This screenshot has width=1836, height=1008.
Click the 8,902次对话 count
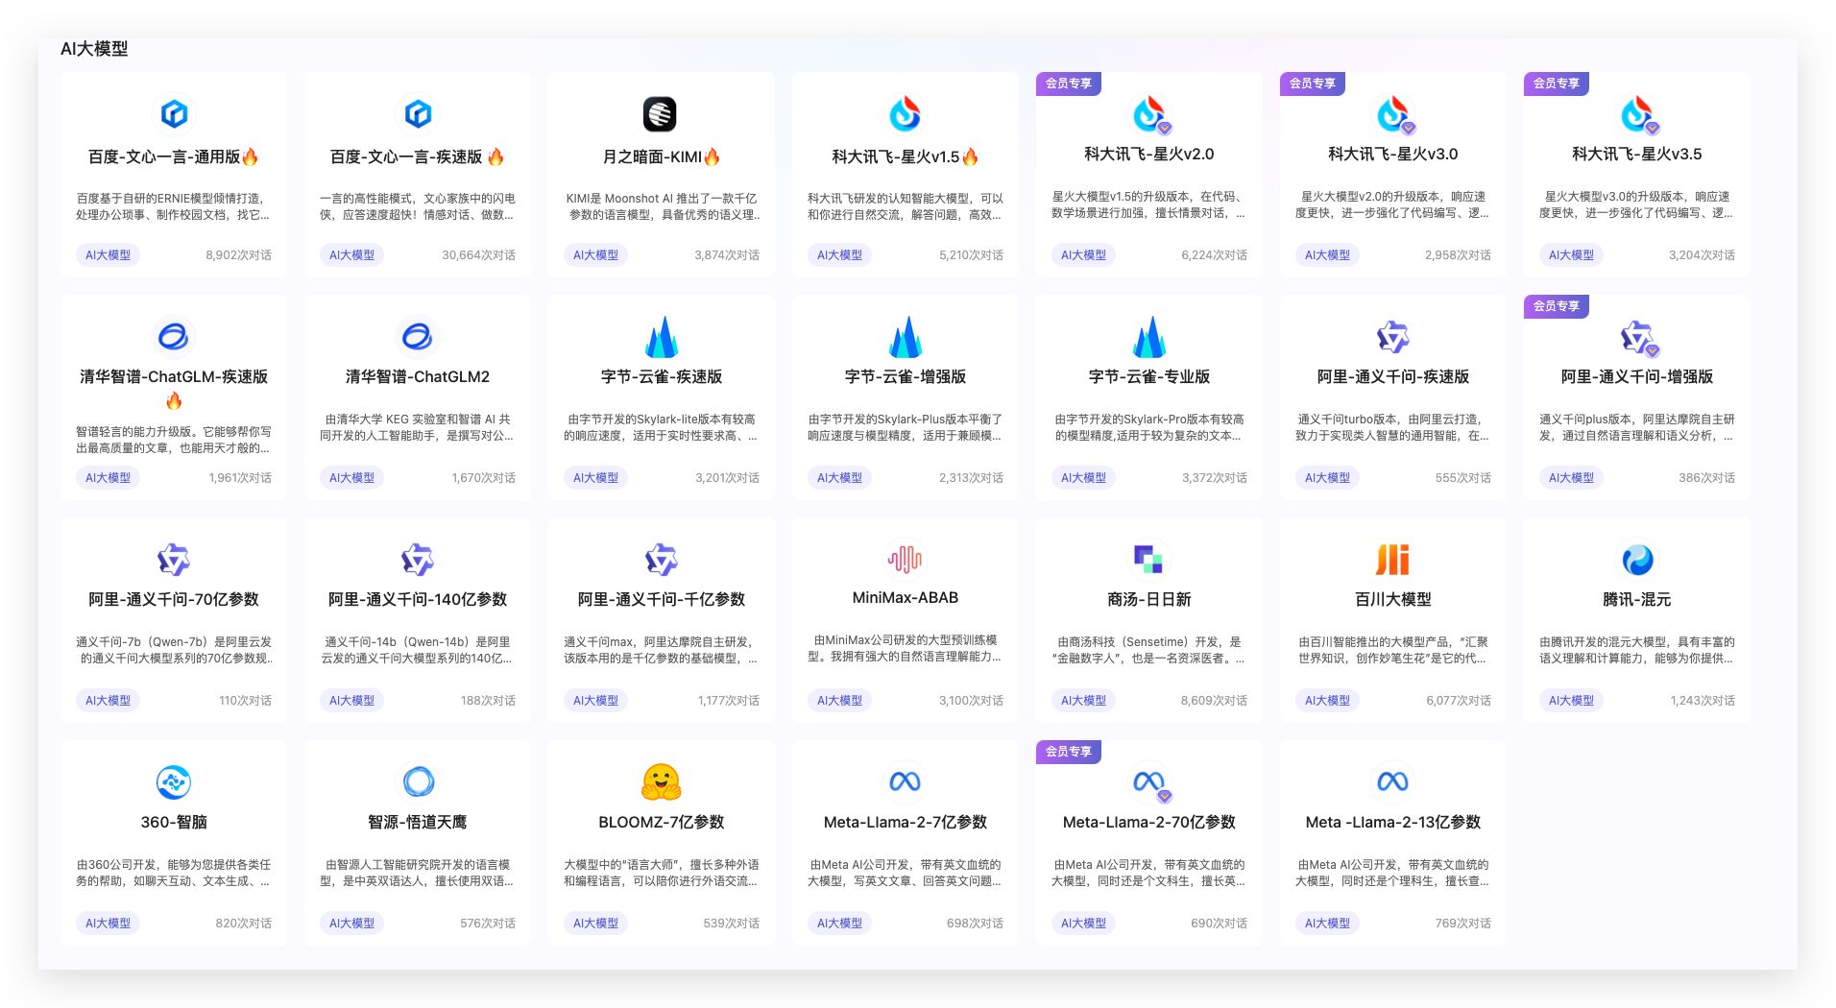[238, 255]
